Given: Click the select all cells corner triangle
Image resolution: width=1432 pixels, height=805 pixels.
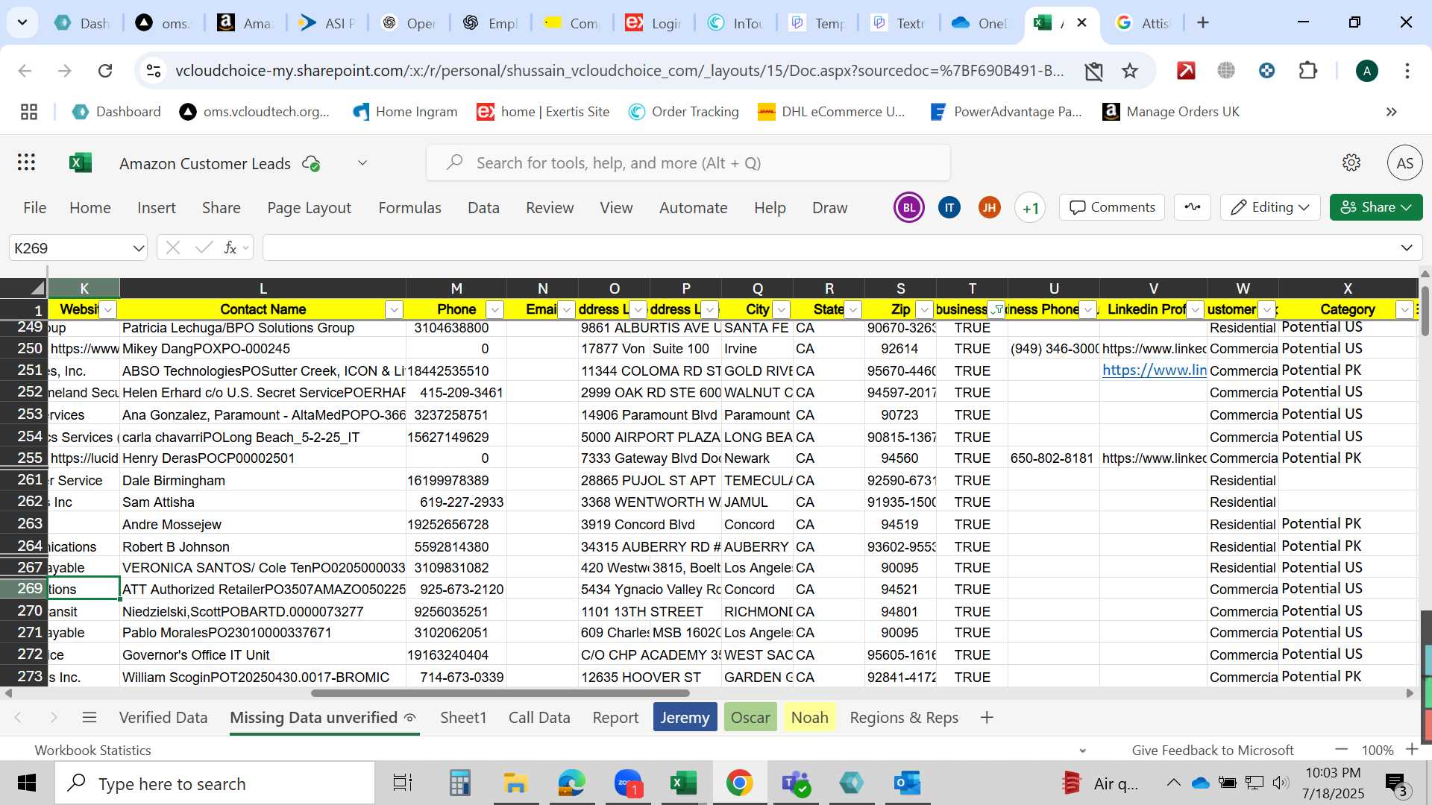Looking at the screenshot, I should 36,288.
